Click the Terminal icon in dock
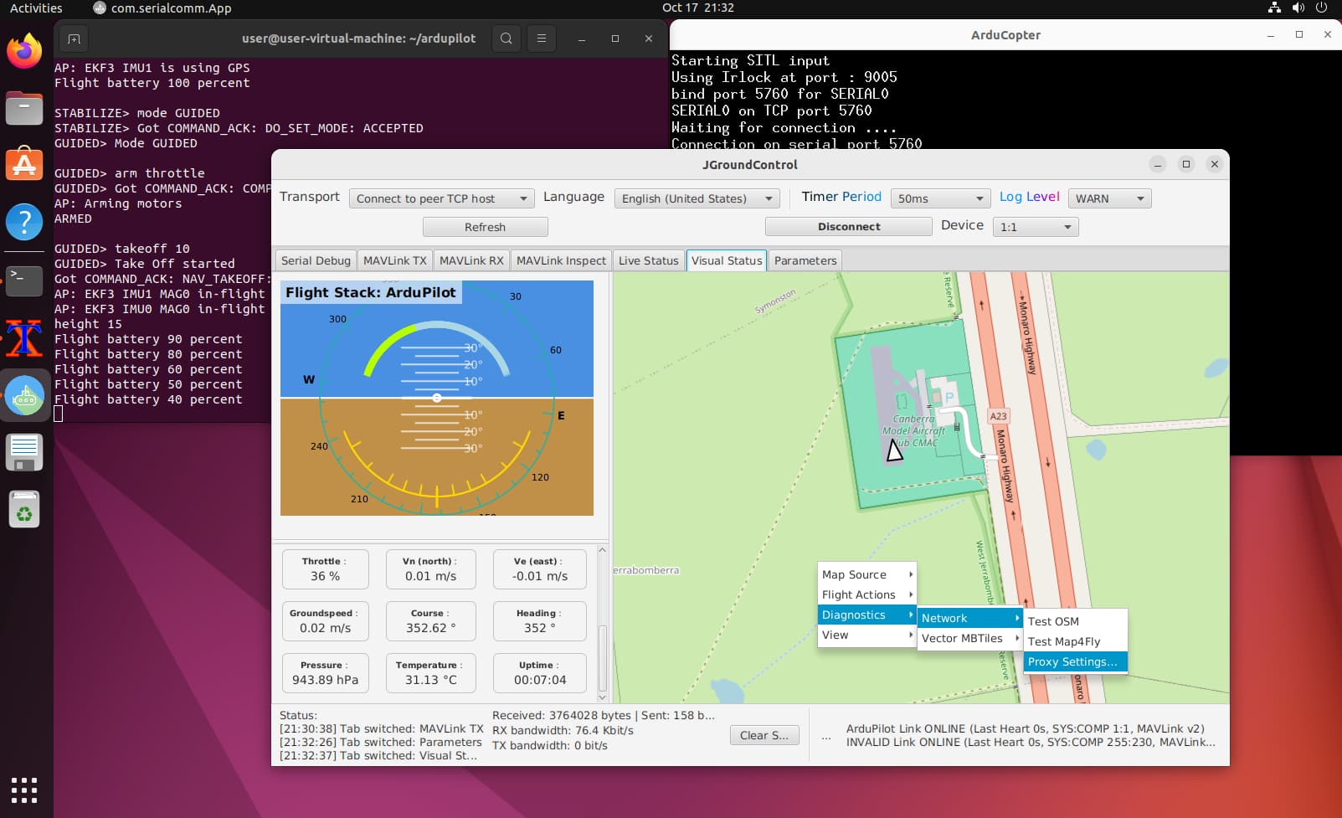The width and height of the screenshot is (1342, 818). click(x=24, y=280)
